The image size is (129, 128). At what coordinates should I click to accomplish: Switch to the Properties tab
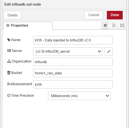click(x=28, y=26)
